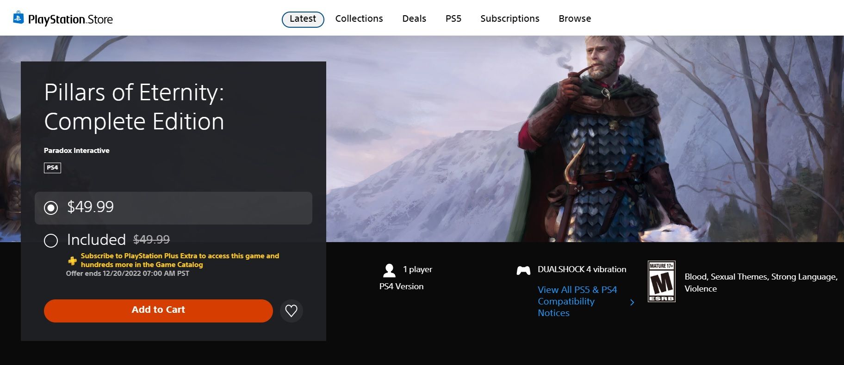Open the Subscriptions page
The height and width of the screenshot is (365, 844).
[510, 19]
